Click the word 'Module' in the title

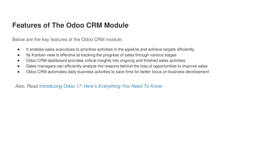(x=116, y=25)
